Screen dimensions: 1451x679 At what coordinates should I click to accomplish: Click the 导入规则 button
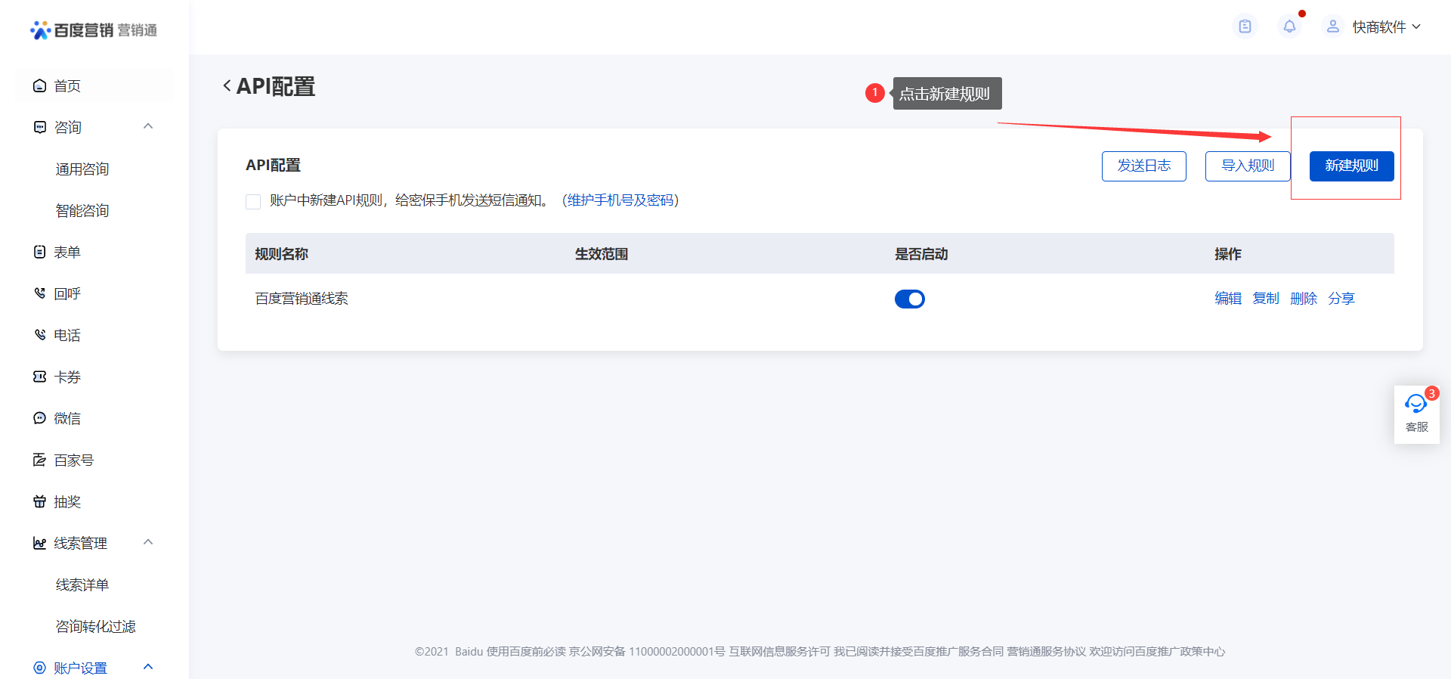1248,166
